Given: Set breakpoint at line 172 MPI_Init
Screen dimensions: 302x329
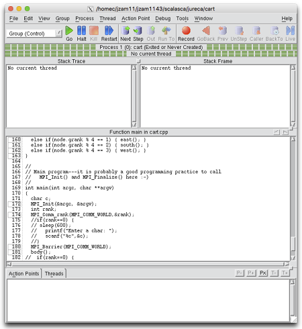Looking at the screenshot, I should tap(15, 203).
